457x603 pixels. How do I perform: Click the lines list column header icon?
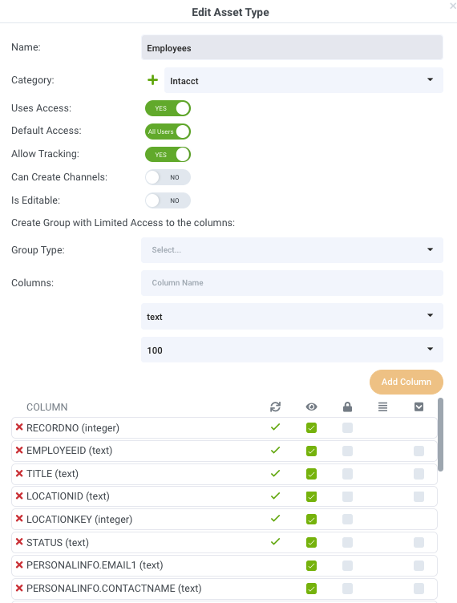pos(382,407)
